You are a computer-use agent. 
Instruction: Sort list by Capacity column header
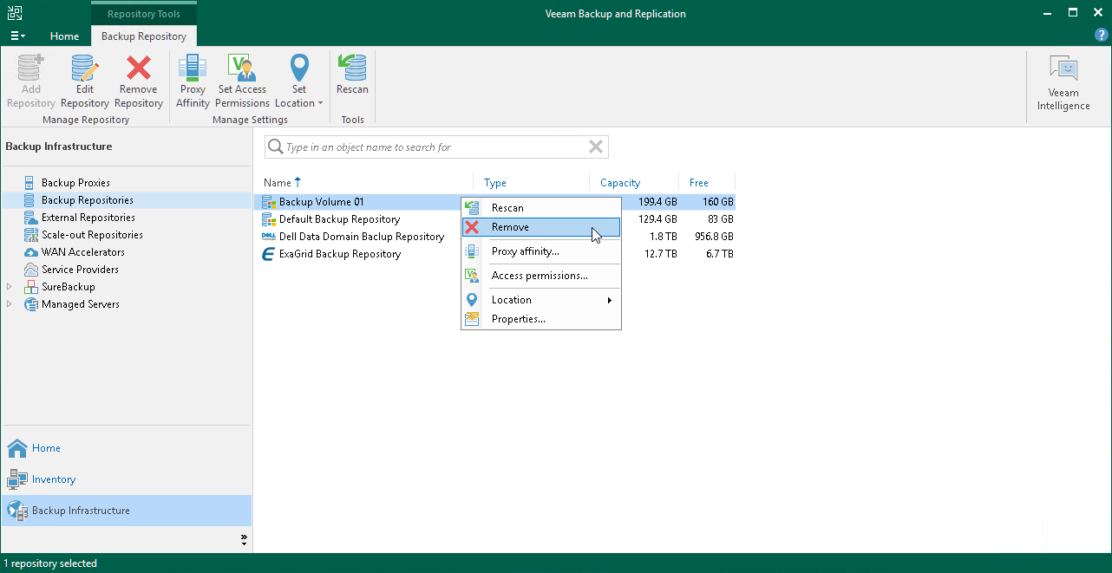click(x=619, y=183)
